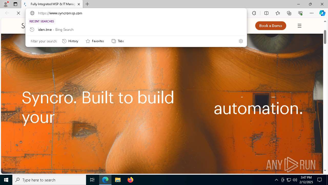Open a new tab with plus icon

(x=87, y=4)
